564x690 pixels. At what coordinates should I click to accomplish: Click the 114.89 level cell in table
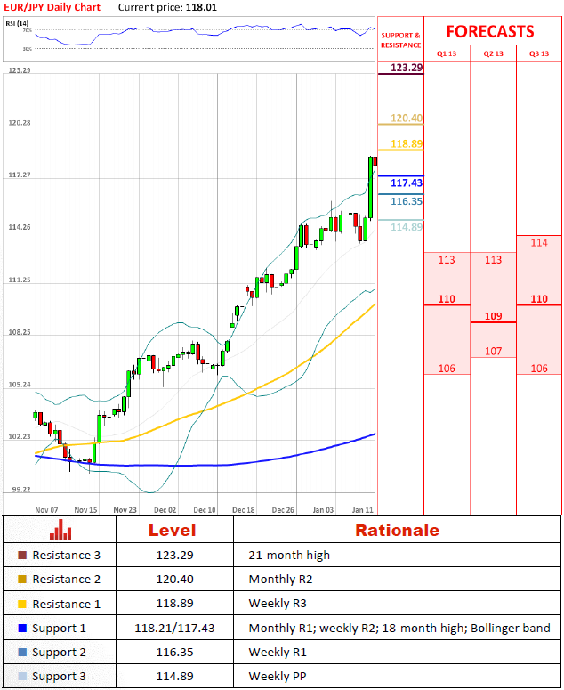pos(174,677)
